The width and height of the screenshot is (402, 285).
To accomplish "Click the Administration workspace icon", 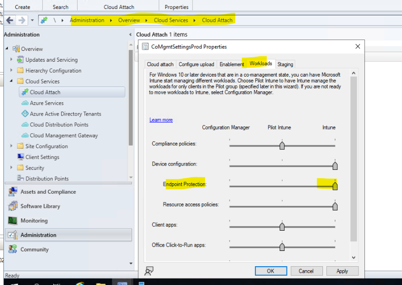I will (x=13, y=235).
